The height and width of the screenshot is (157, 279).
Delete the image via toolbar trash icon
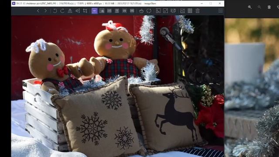197,11
